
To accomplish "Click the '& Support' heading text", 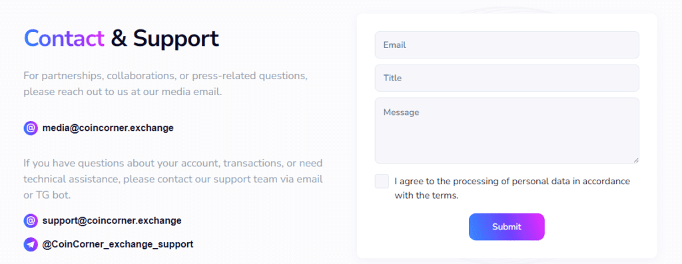I will coord(165,38).
